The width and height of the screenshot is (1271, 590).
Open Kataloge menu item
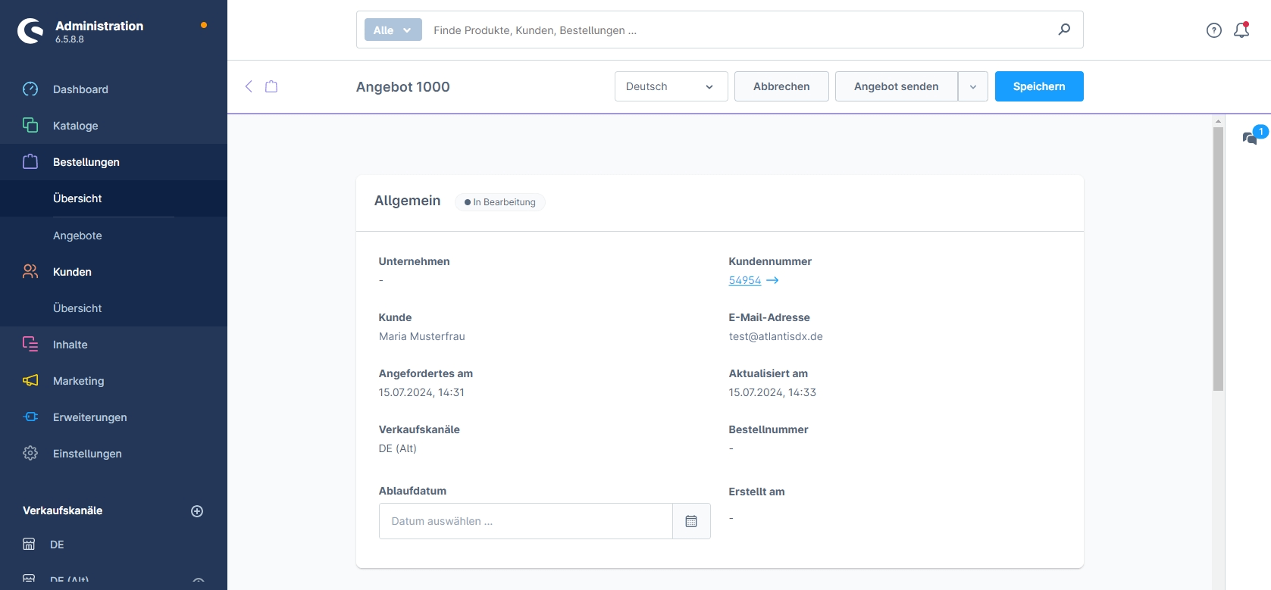(75, 126)
